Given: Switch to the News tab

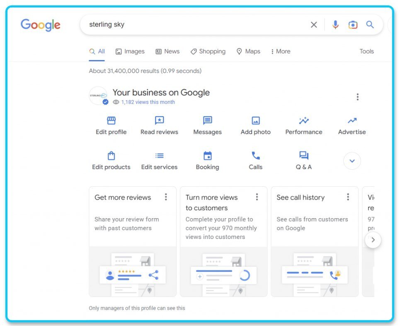Looking at the screenshot, I should click(167, 51).
